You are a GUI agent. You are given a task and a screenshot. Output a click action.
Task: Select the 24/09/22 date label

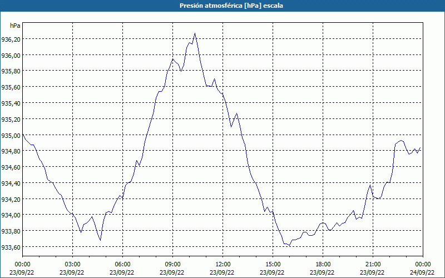[x=422, y=272]
